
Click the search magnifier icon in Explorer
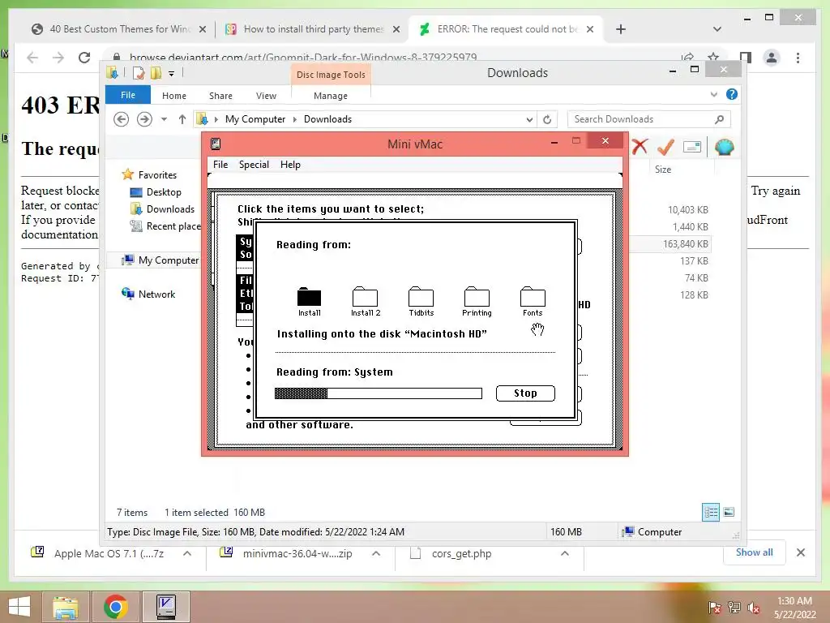point(720,119)
